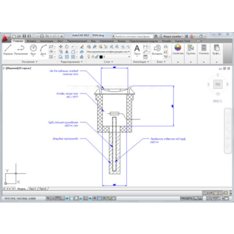Click the binoculars search icon

156,36
